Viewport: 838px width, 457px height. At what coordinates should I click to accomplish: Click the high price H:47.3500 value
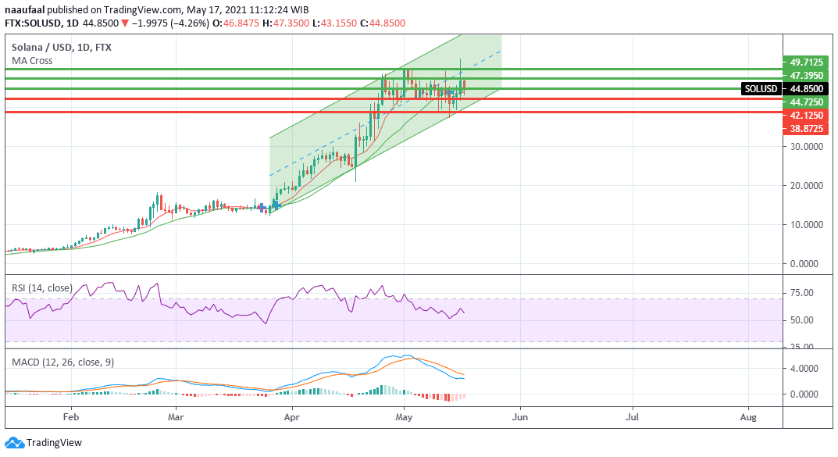click(x=285, y=23)
